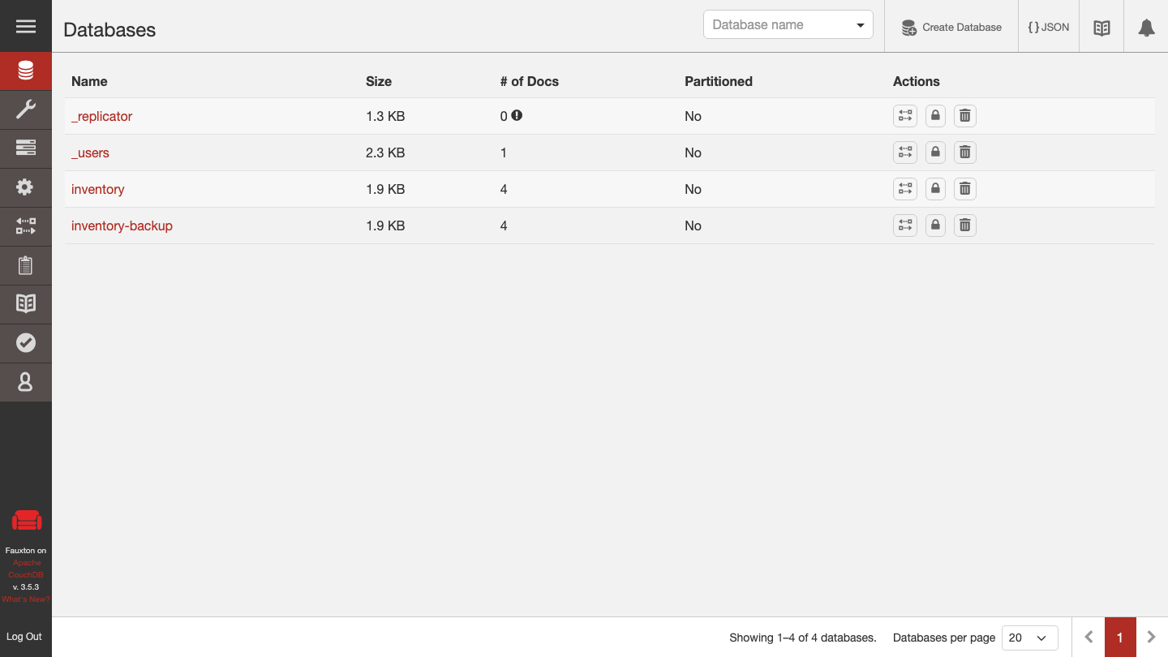Replicate the _users database
Image resolution: width=1168 pixels, height=657 pixels.
click(x=905, y=152)
